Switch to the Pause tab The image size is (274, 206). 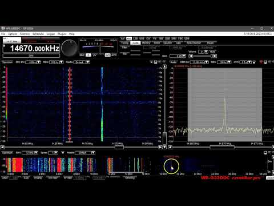210,43
